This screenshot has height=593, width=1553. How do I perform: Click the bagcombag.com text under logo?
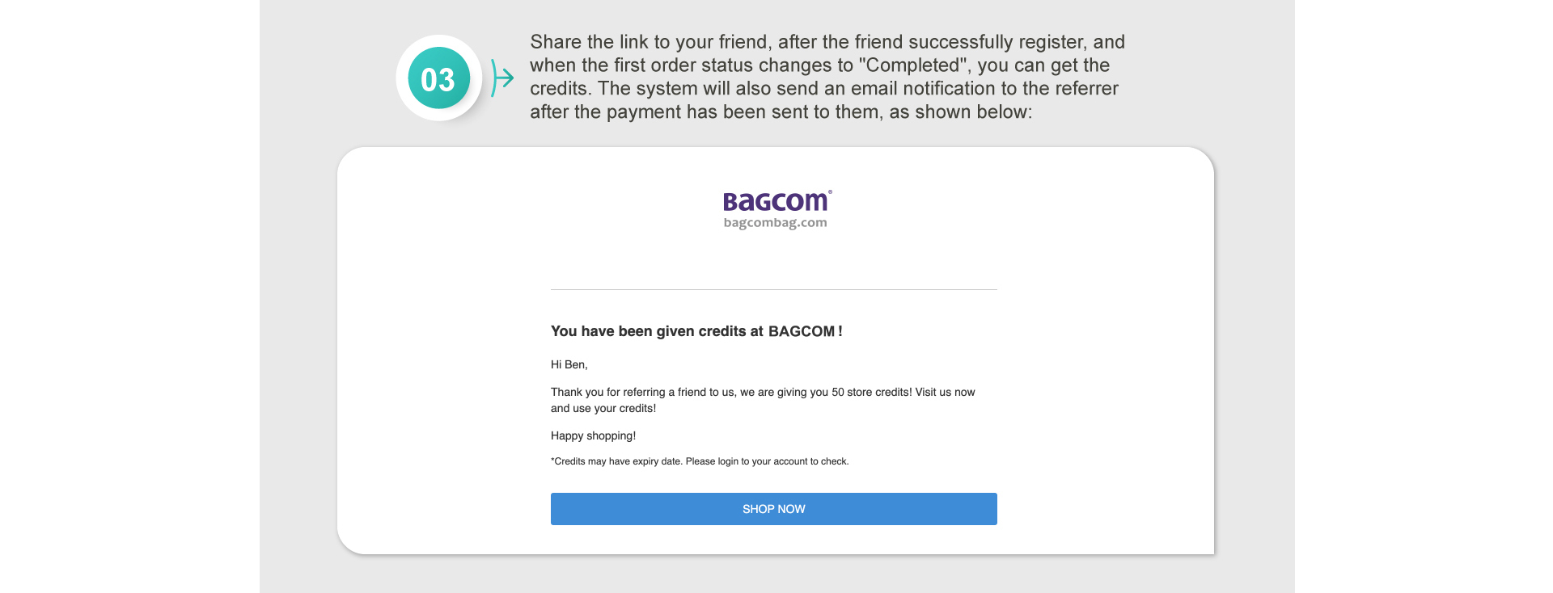tap(775, 223)
